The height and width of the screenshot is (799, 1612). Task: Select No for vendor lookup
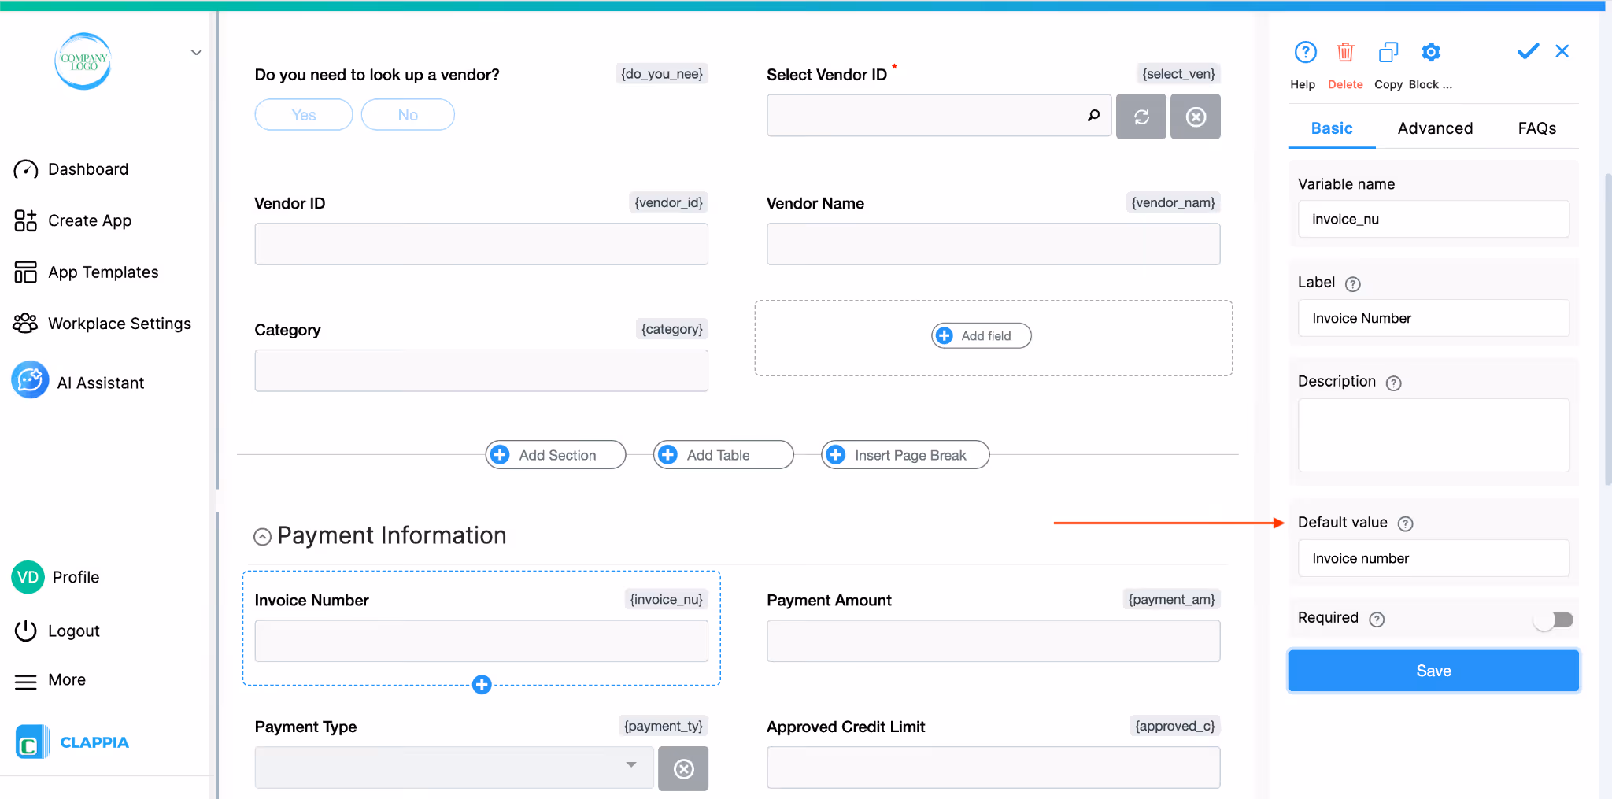pos(408,115)
